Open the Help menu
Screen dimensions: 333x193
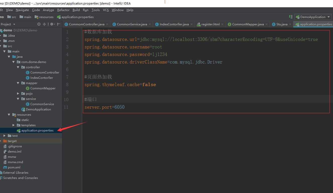coord(130,10)
